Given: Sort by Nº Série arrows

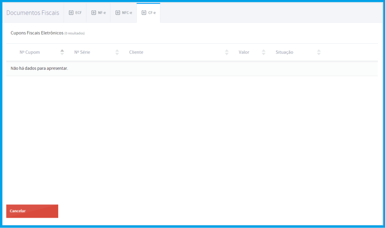Looking at the screenshot, I should tap(117, 52).
